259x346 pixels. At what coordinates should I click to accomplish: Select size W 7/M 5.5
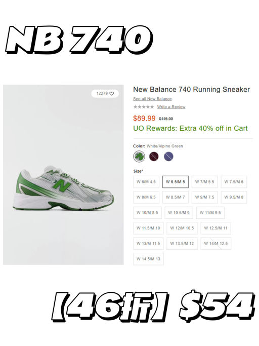[x=204, y=182]
